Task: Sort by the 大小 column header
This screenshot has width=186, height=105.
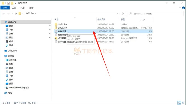Action: click(143, 19)
